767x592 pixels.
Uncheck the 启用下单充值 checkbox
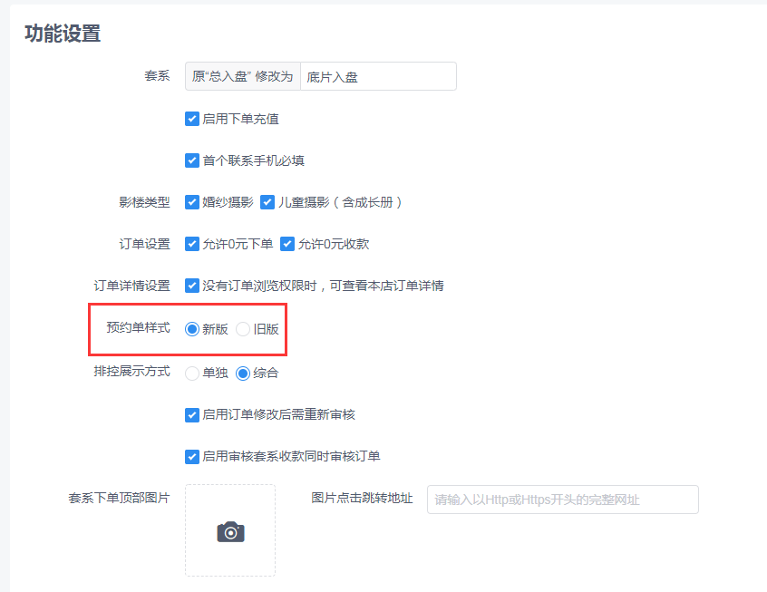192,119
